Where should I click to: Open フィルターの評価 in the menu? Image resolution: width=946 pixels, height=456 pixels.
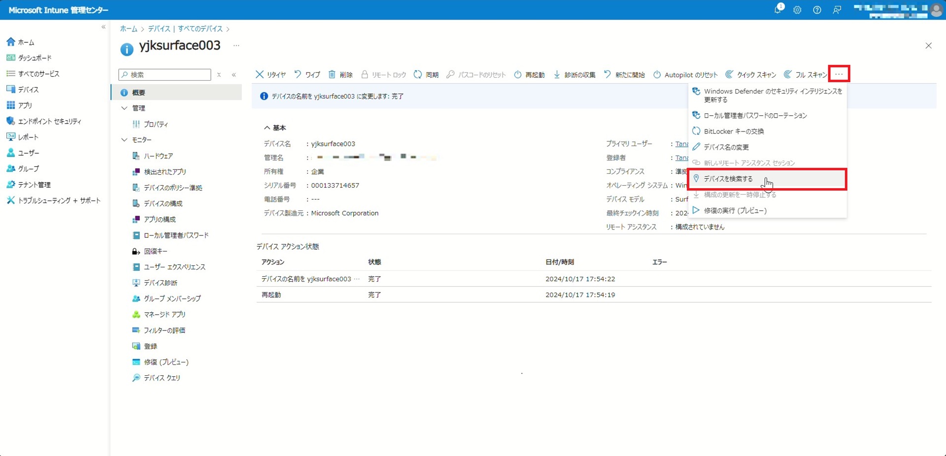[159, 330]
